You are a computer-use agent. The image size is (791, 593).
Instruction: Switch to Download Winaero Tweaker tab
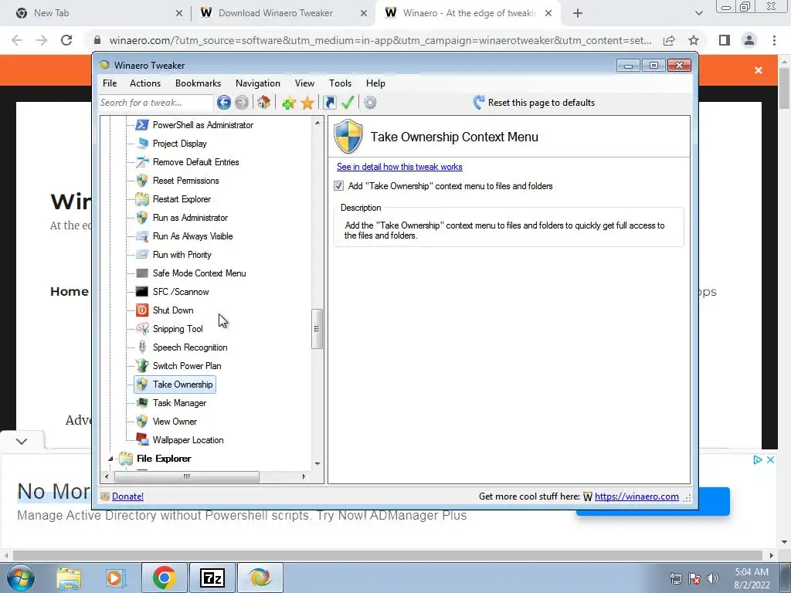(x=276, y=13)
